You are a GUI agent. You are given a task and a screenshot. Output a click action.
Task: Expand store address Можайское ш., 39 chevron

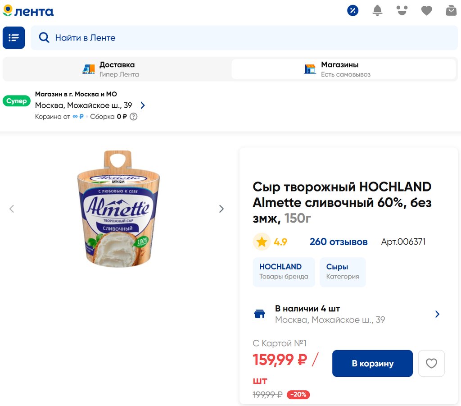143,105
